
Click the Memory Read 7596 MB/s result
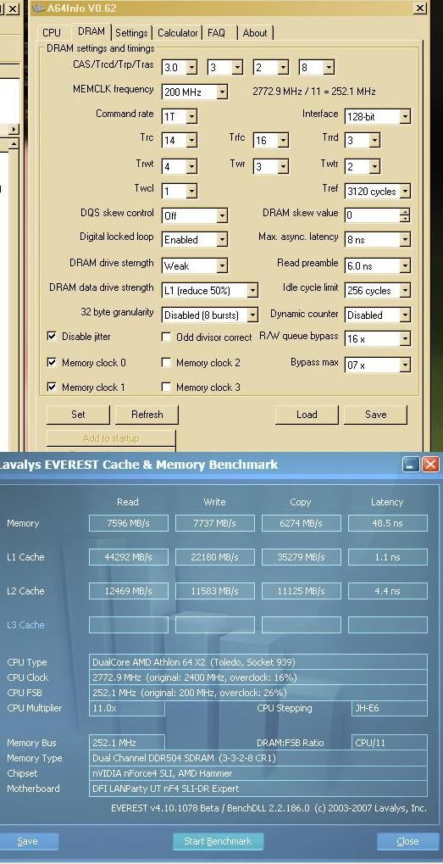pyautogui.click(x=129, y=523)
